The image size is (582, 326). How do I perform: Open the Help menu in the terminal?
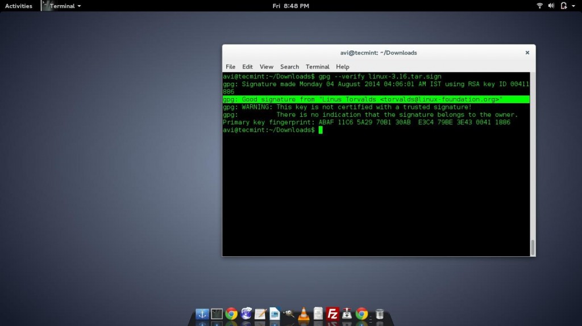(342, 66)
